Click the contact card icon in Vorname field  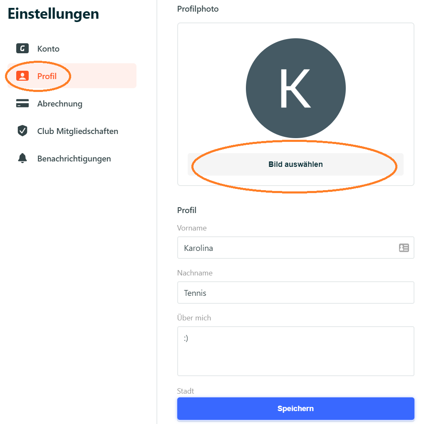click(404, 248)
